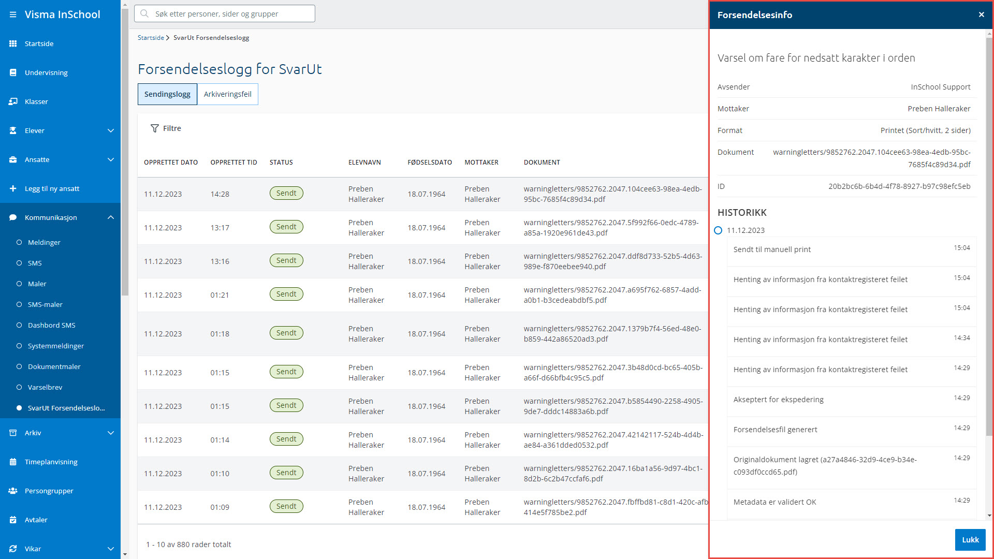Click the Lukk button
Viewport: 994px width, 559px height.
coord(970,540)
